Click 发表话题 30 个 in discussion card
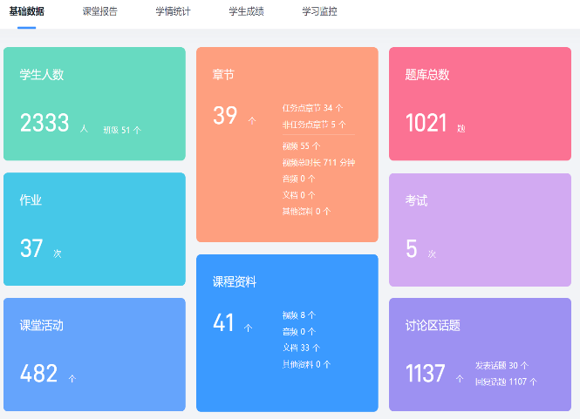 coord(502,365)
